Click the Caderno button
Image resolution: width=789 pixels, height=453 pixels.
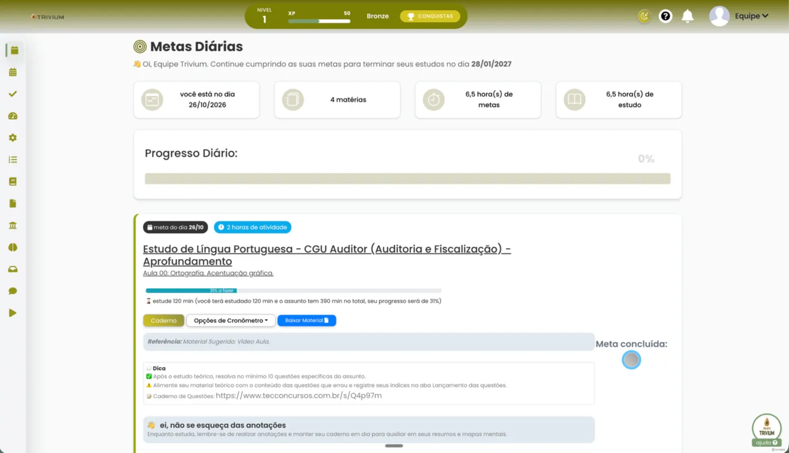coord(163,321)
